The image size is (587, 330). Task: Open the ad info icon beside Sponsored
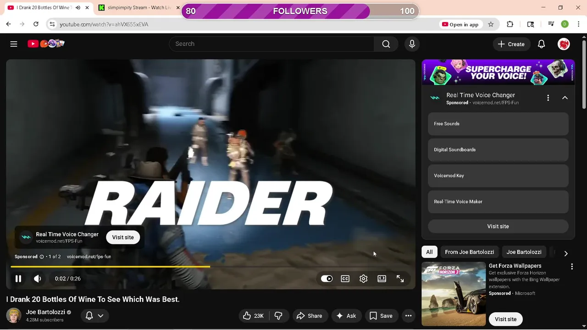coord(42,257)
